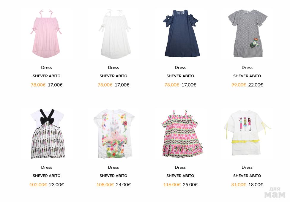Screen dimensions: 290x202
Task: Open the navy cold-shoulder dress image
Action: pos(181,33)
